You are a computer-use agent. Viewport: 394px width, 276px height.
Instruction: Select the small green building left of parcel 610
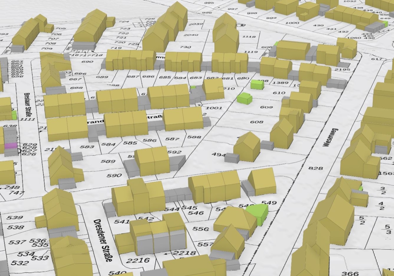click(x=244, y=98)
